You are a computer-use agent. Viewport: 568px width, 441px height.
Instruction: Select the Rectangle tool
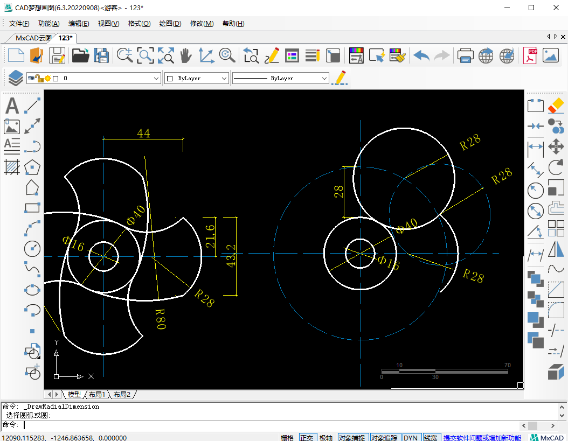point(32,208)
